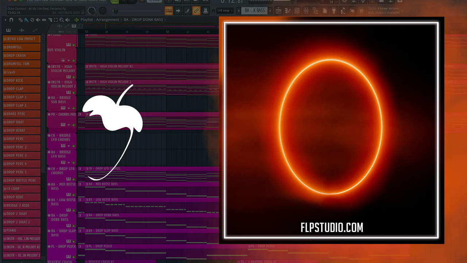Show automation clips in the picker panel
The image size is (467, 263).
(35, 30)
